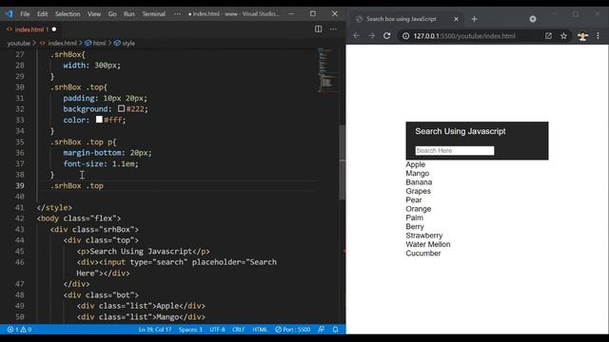
Task: View site information icon
Action: point(406,36)
